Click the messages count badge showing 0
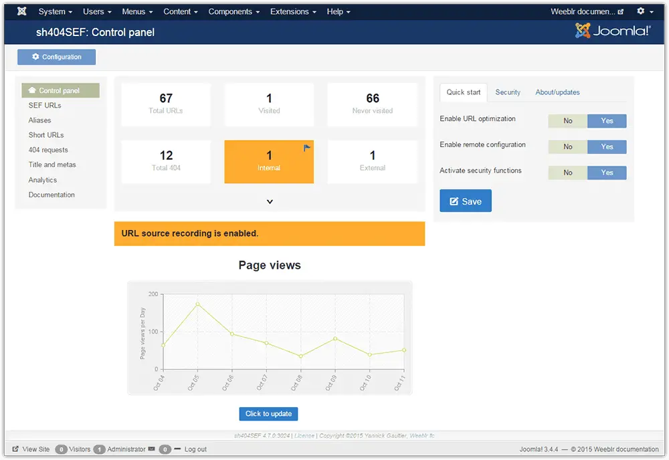The width and height of the screenshot is (669, 460). pyautogui.click(x=165, y=449)
